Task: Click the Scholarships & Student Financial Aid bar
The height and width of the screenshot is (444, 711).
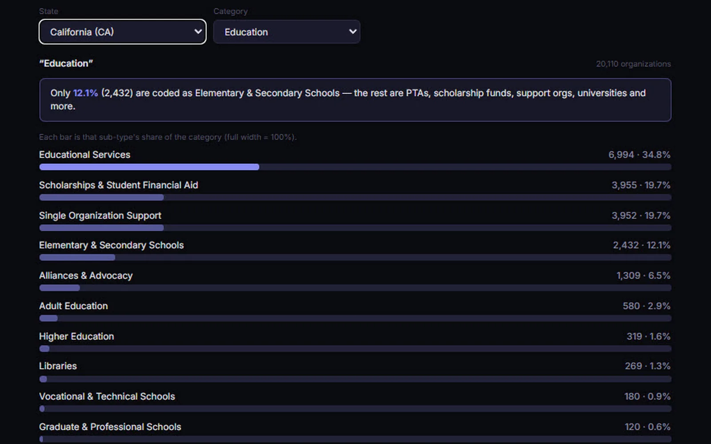Action: 355,197
